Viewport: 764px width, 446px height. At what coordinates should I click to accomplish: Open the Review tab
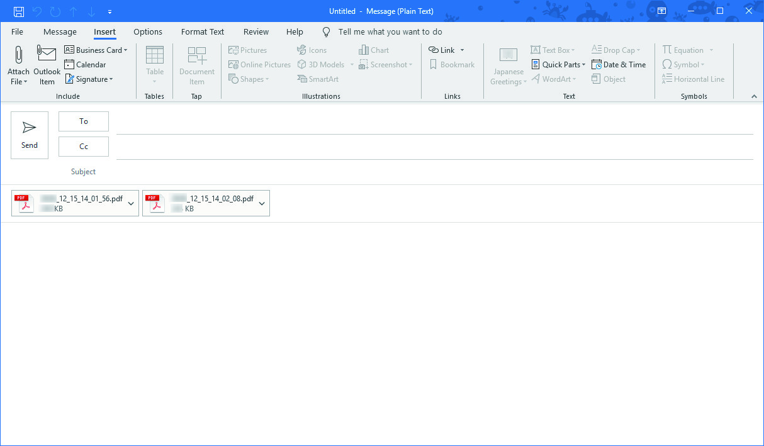coord(256,31)
